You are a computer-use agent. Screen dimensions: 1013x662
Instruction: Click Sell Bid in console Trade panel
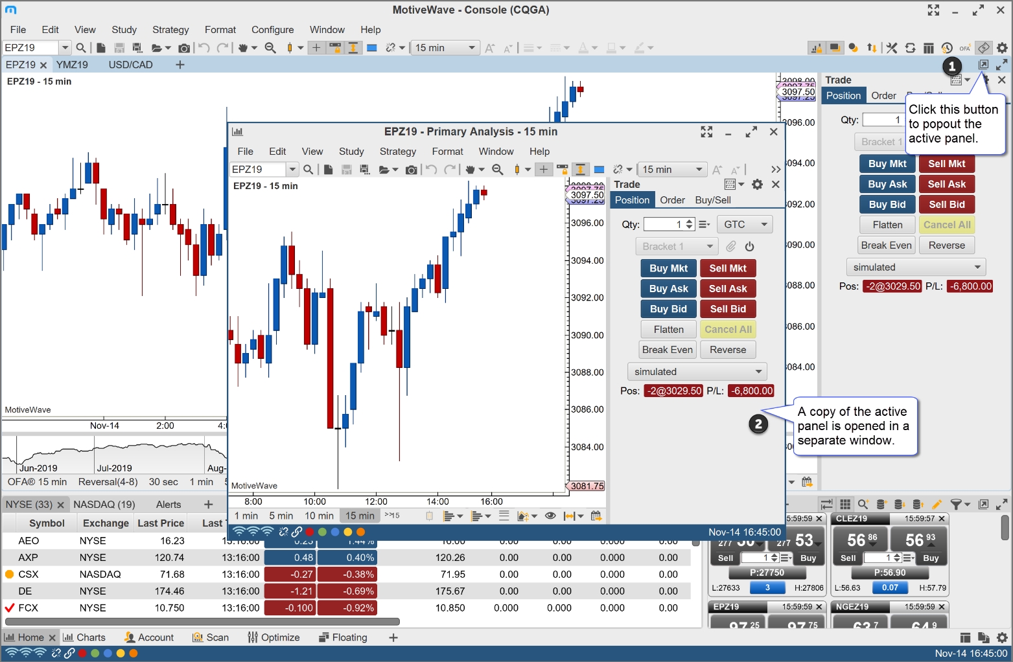click(x=947, y=205)
